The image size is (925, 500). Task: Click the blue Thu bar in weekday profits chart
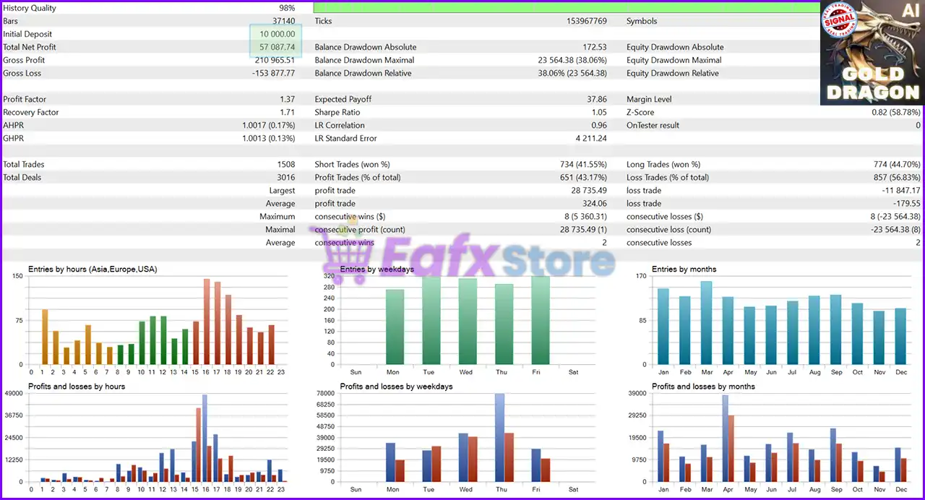pyautogui.click(x=499, y=437)
